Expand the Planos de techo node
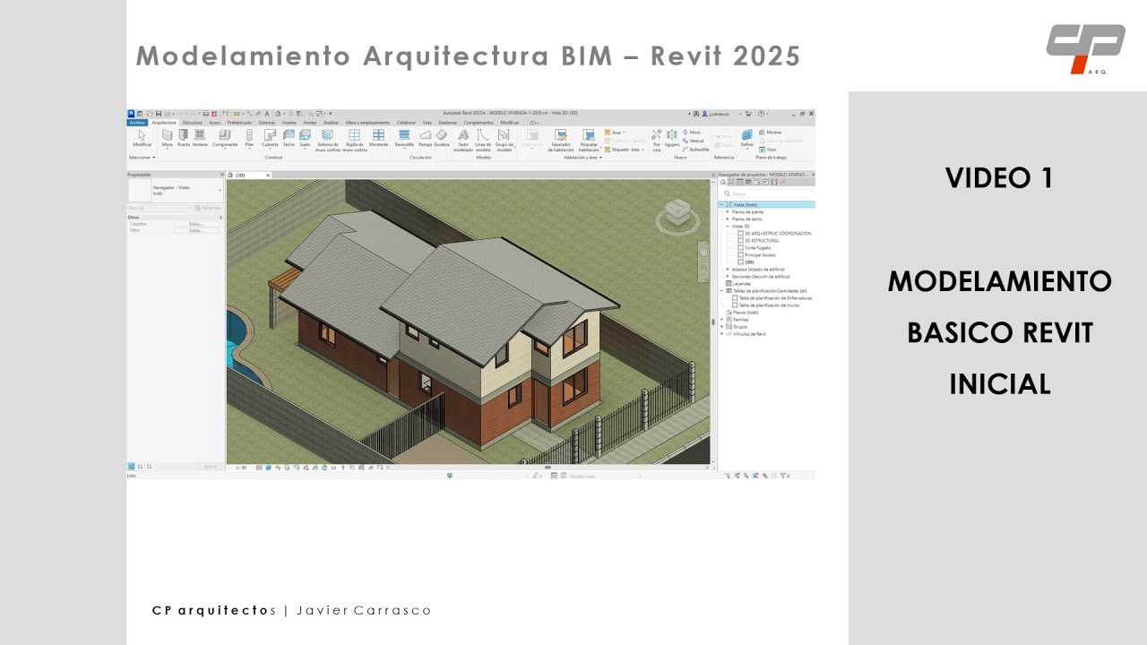The height and width of the screenshot is (645, 1147). (728, 219)
